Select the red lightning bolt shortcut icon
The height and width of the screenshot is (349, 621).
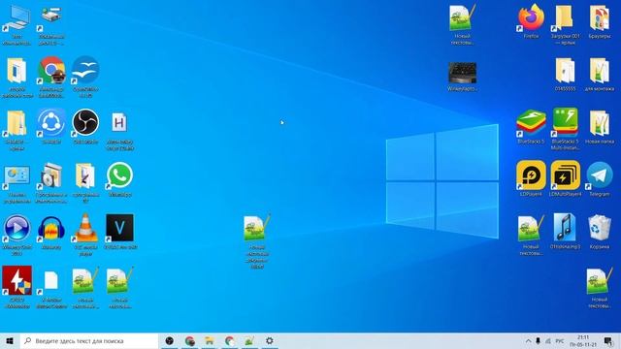[16, 281]
